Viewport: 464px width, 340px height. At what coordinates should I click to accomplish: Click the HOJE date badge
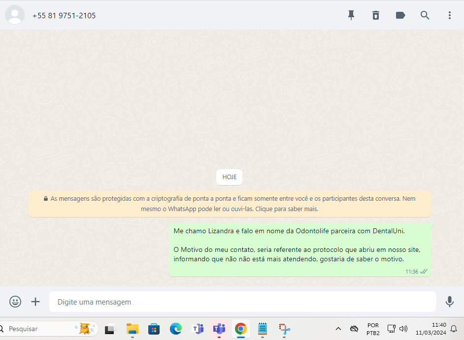230,177
